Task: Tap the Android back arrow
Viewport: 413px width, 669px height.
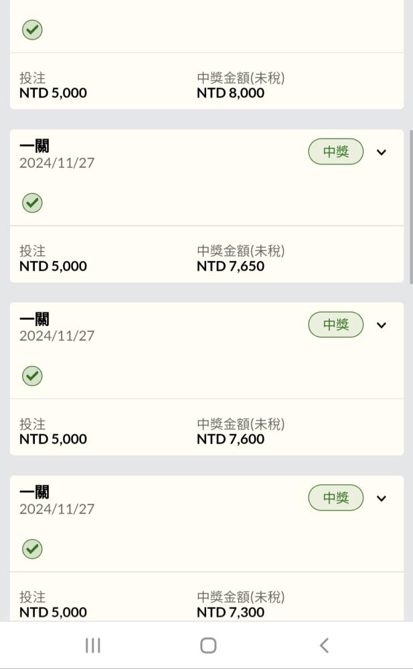Action: [324, 645]
